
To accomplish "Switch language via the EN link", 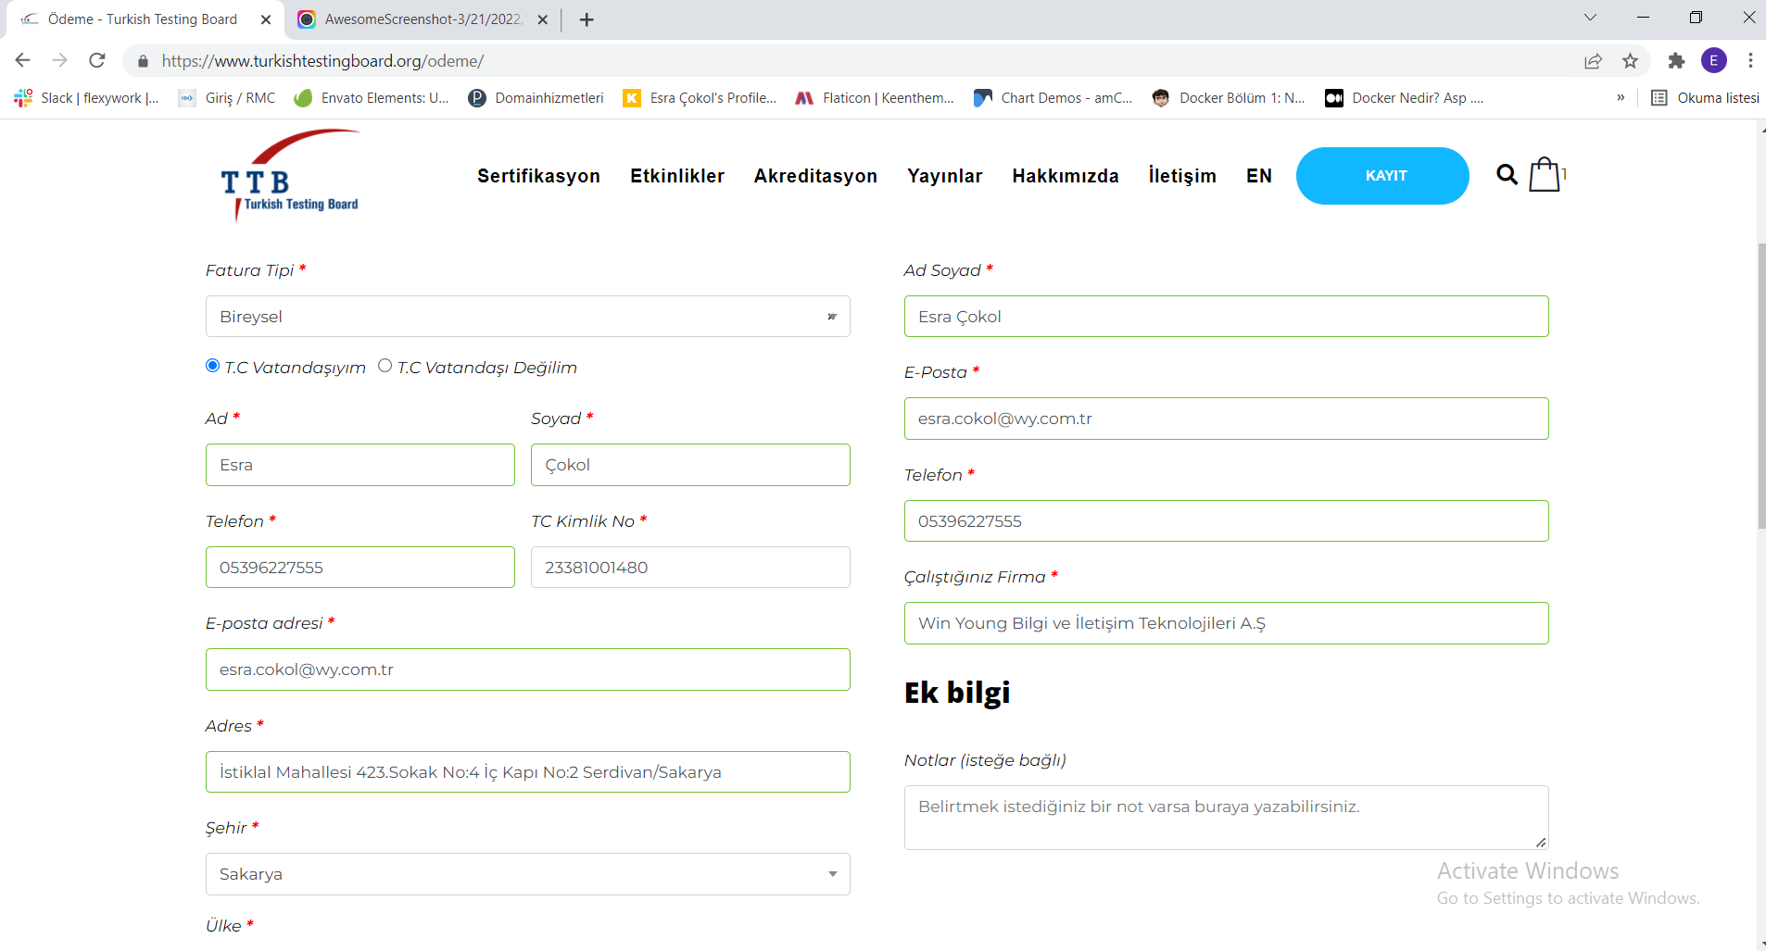I will 1258,176.
